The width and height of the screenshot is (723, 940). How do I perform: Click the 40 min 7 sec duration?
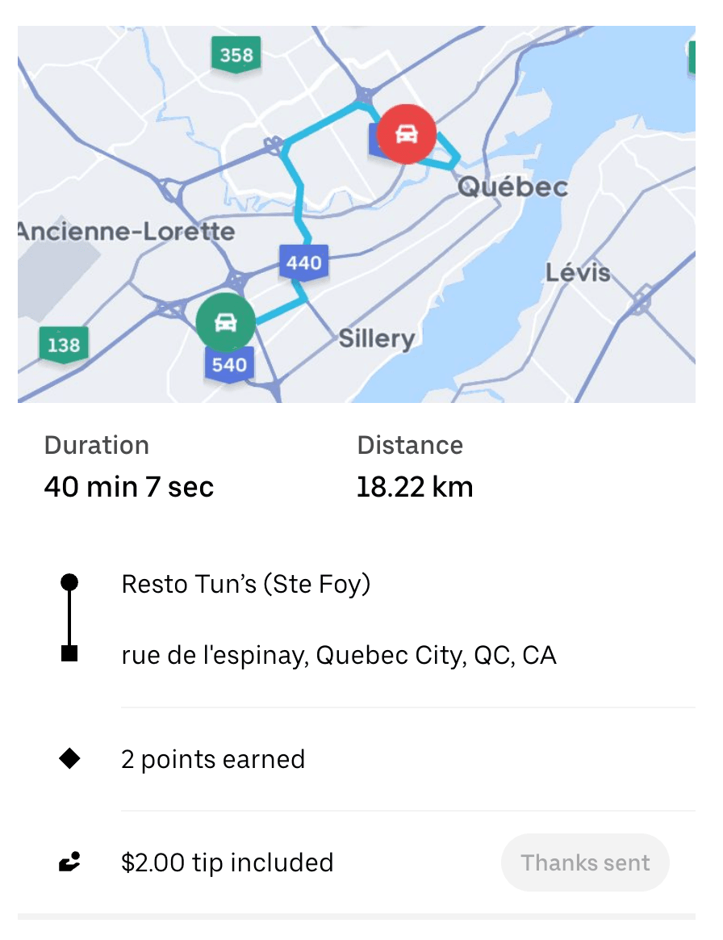pos(128,487)
